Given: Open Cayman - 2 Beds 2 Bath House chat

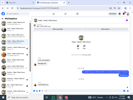Looking at the screenshot, I should 15,49.
